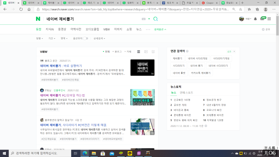The width and height of the screenshot is (279, 157).
Task: Go to browser home page icon
Action: (x=29, y=9)
